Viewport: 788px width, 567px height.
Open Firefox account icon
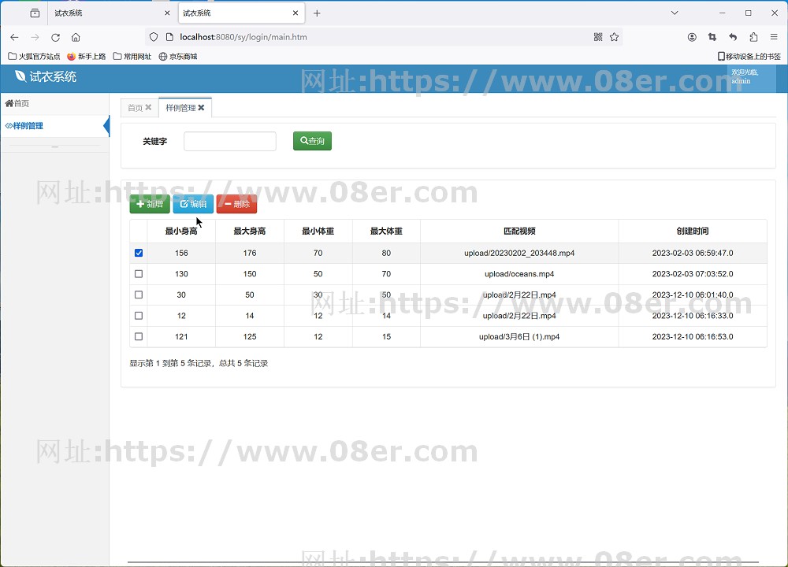click(692, 37)
